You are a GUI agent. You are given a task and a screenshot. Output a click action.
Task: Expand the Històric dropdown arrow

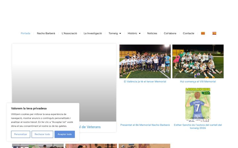pos(139,33)
